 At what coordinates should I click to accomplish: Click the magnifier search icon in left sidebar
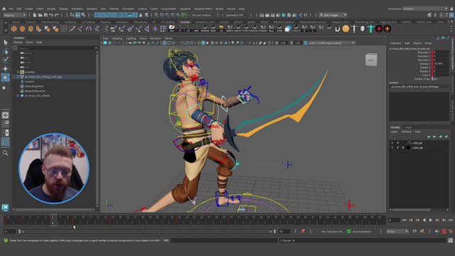tap(5, 153)
